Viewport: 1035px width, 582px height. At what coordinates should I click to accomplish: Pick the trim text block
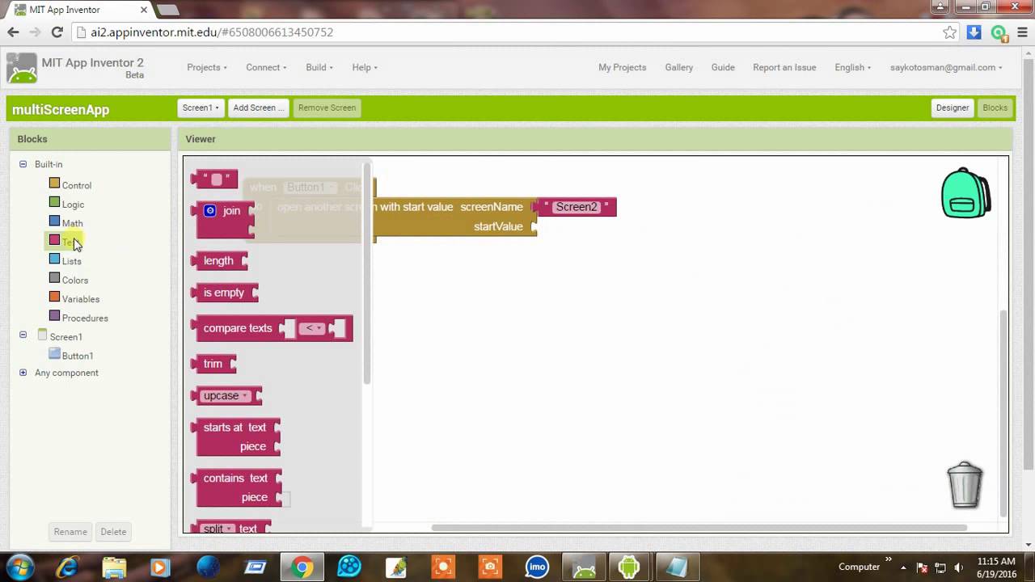pos(214,364)
